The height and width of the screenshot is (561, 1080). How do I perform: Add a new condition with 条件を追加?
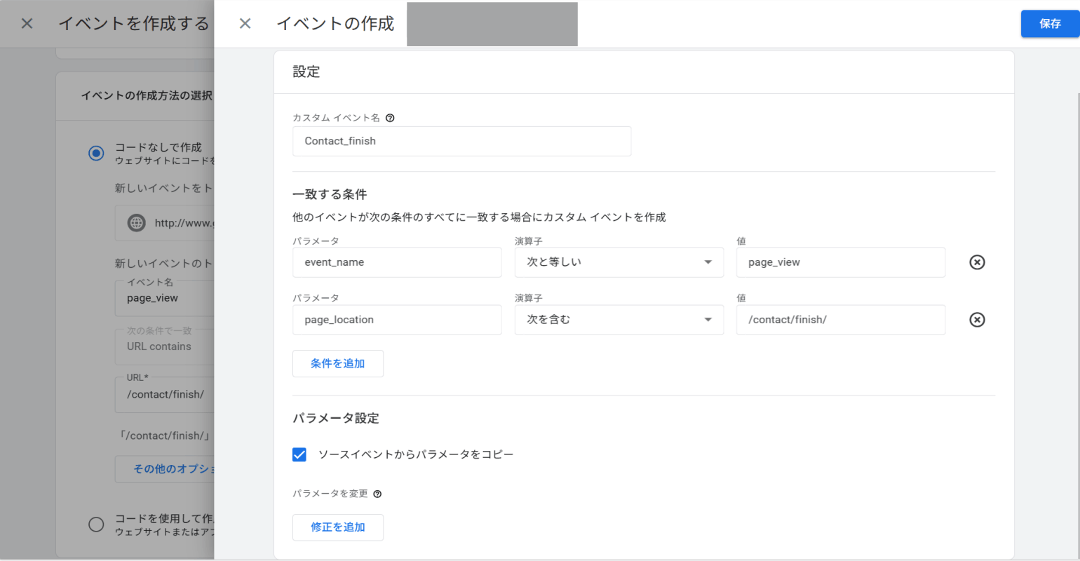coord(338,363)
